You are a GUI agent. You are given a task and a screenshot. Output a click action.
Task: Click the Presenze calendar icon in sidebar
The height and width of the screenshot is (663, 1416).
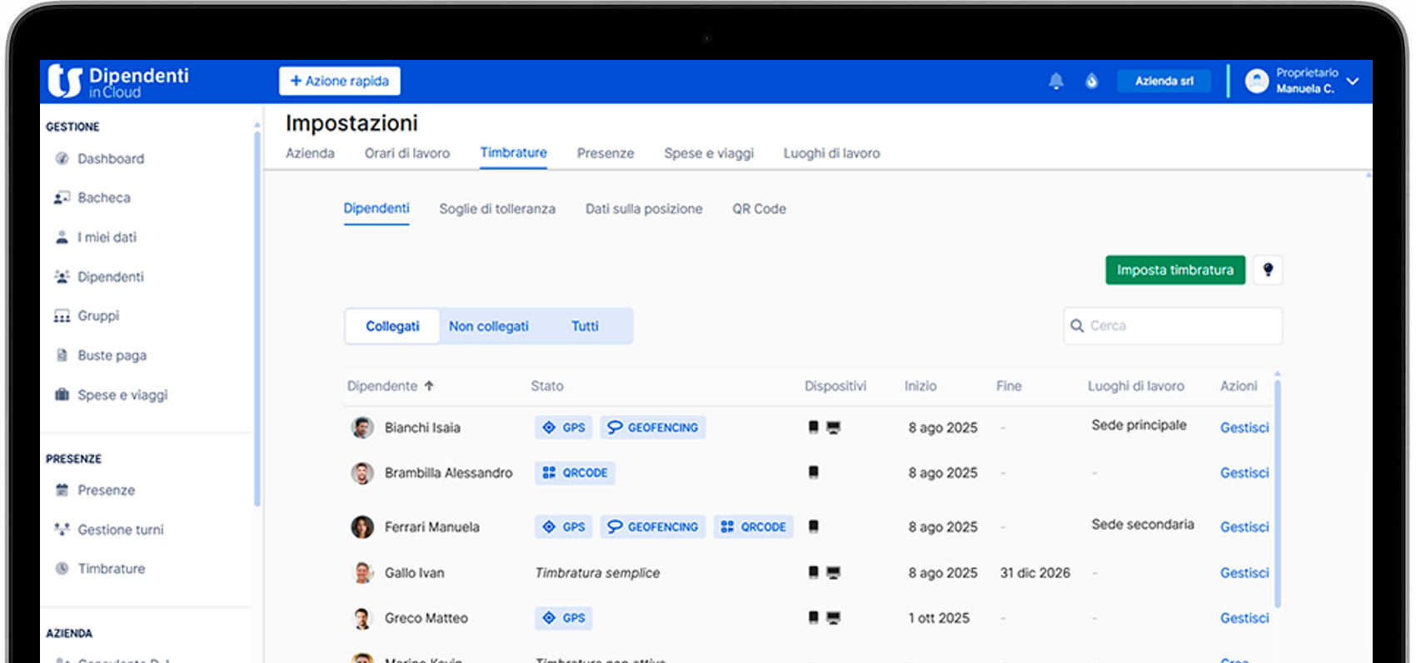coord(62,490)
